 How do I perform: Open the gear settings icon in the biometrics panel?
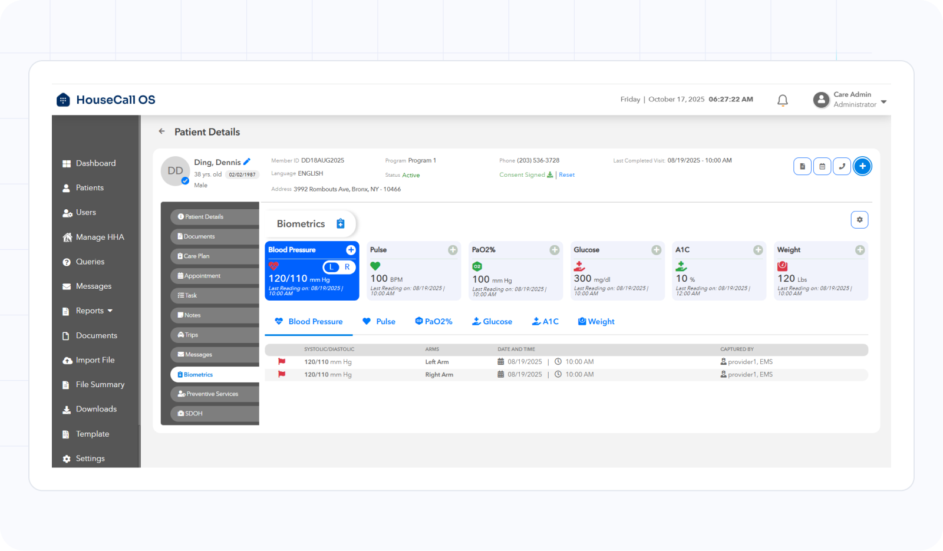pos(859,219)
